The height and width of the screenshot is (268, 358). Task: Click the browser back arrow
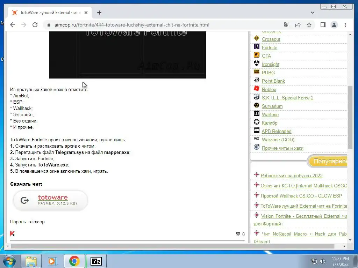(x=13, y=25)
